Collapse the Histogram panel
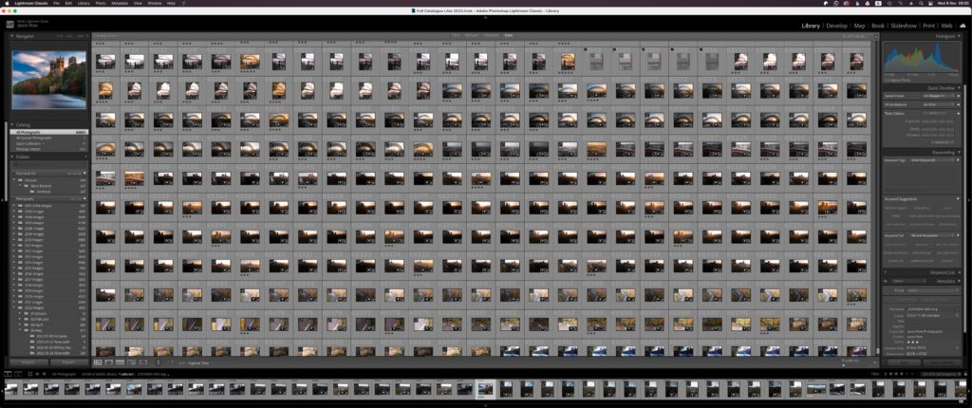972x408 pixels. (x=959, y=36)
